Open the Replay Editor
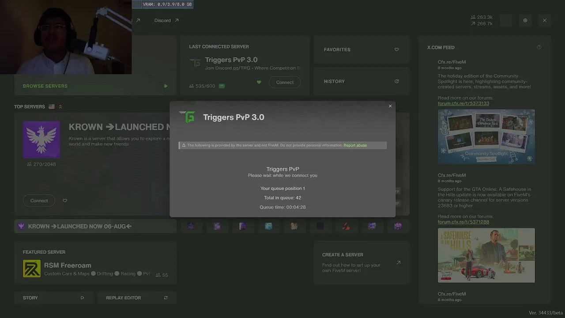Viewport: 565px width, 318px height. point(137,298)
